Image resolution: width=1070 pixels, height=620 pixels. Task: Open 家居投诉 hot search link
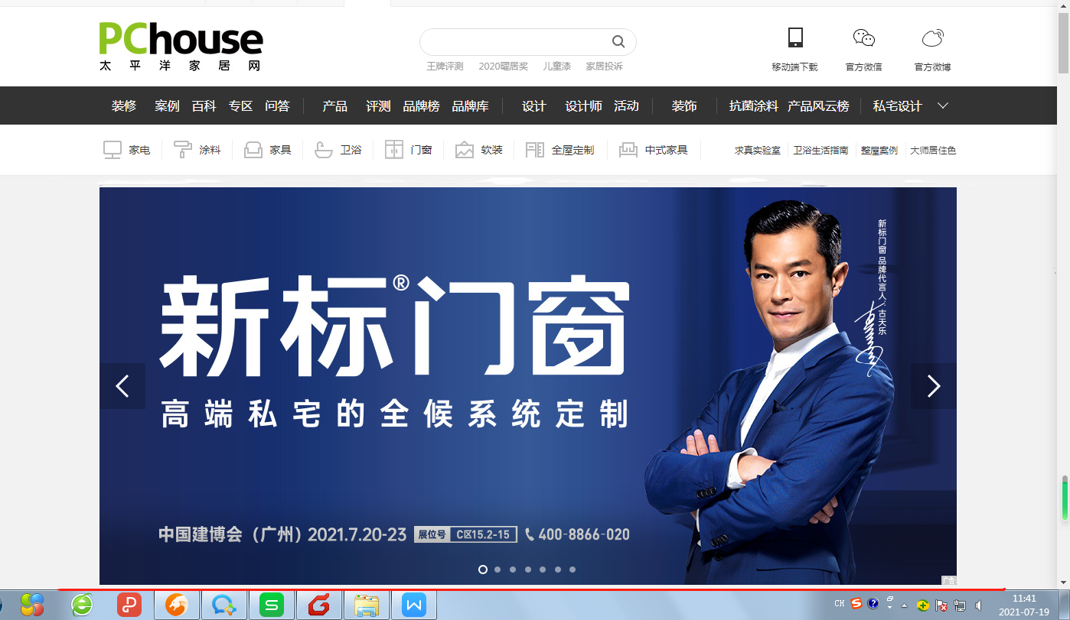605,67
